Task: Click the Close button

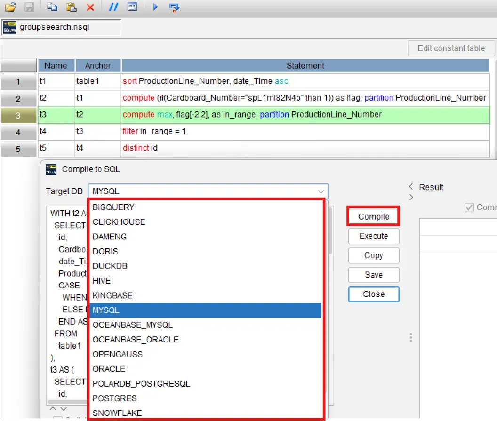Action: click(x=374, y=294)
